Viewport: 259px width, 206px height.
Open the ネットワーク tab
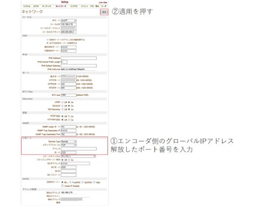pos(61,6)
